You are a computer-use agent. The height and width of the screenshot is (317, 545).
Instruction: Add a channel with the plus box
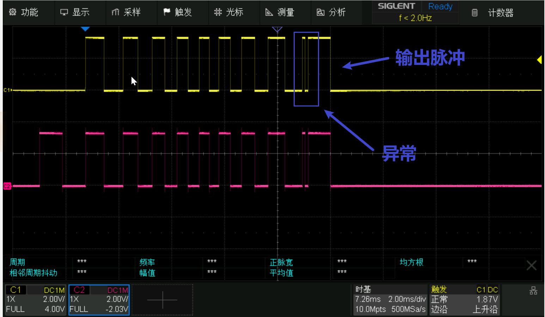162,300
